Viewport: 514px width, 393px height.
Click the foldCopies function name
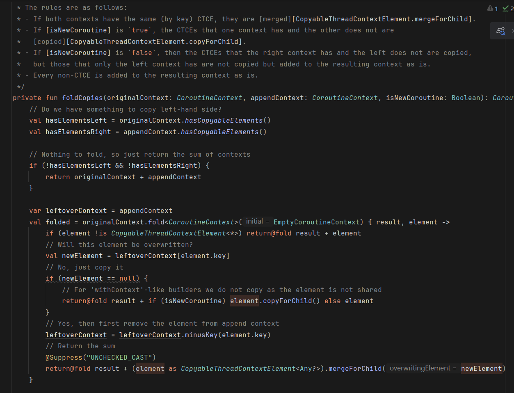coord(82,98)
